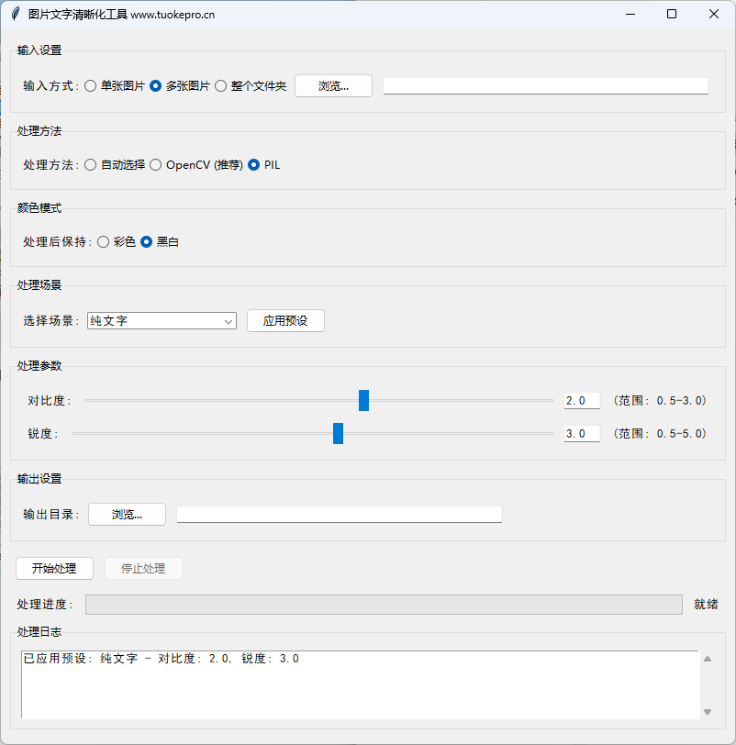Viewport: 736px width, 745px height.
Task: Click the 锐度 slider handle
Action: [x=338, y=433]
